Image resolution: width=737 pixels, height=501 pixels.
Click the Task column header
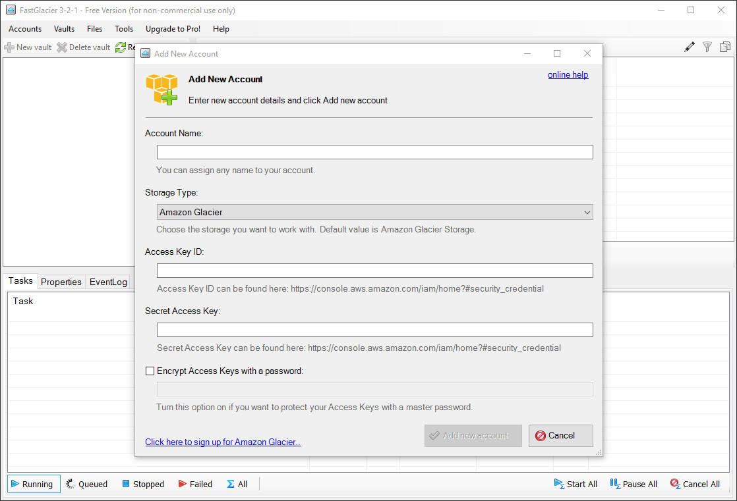click(x=23, y=301)
